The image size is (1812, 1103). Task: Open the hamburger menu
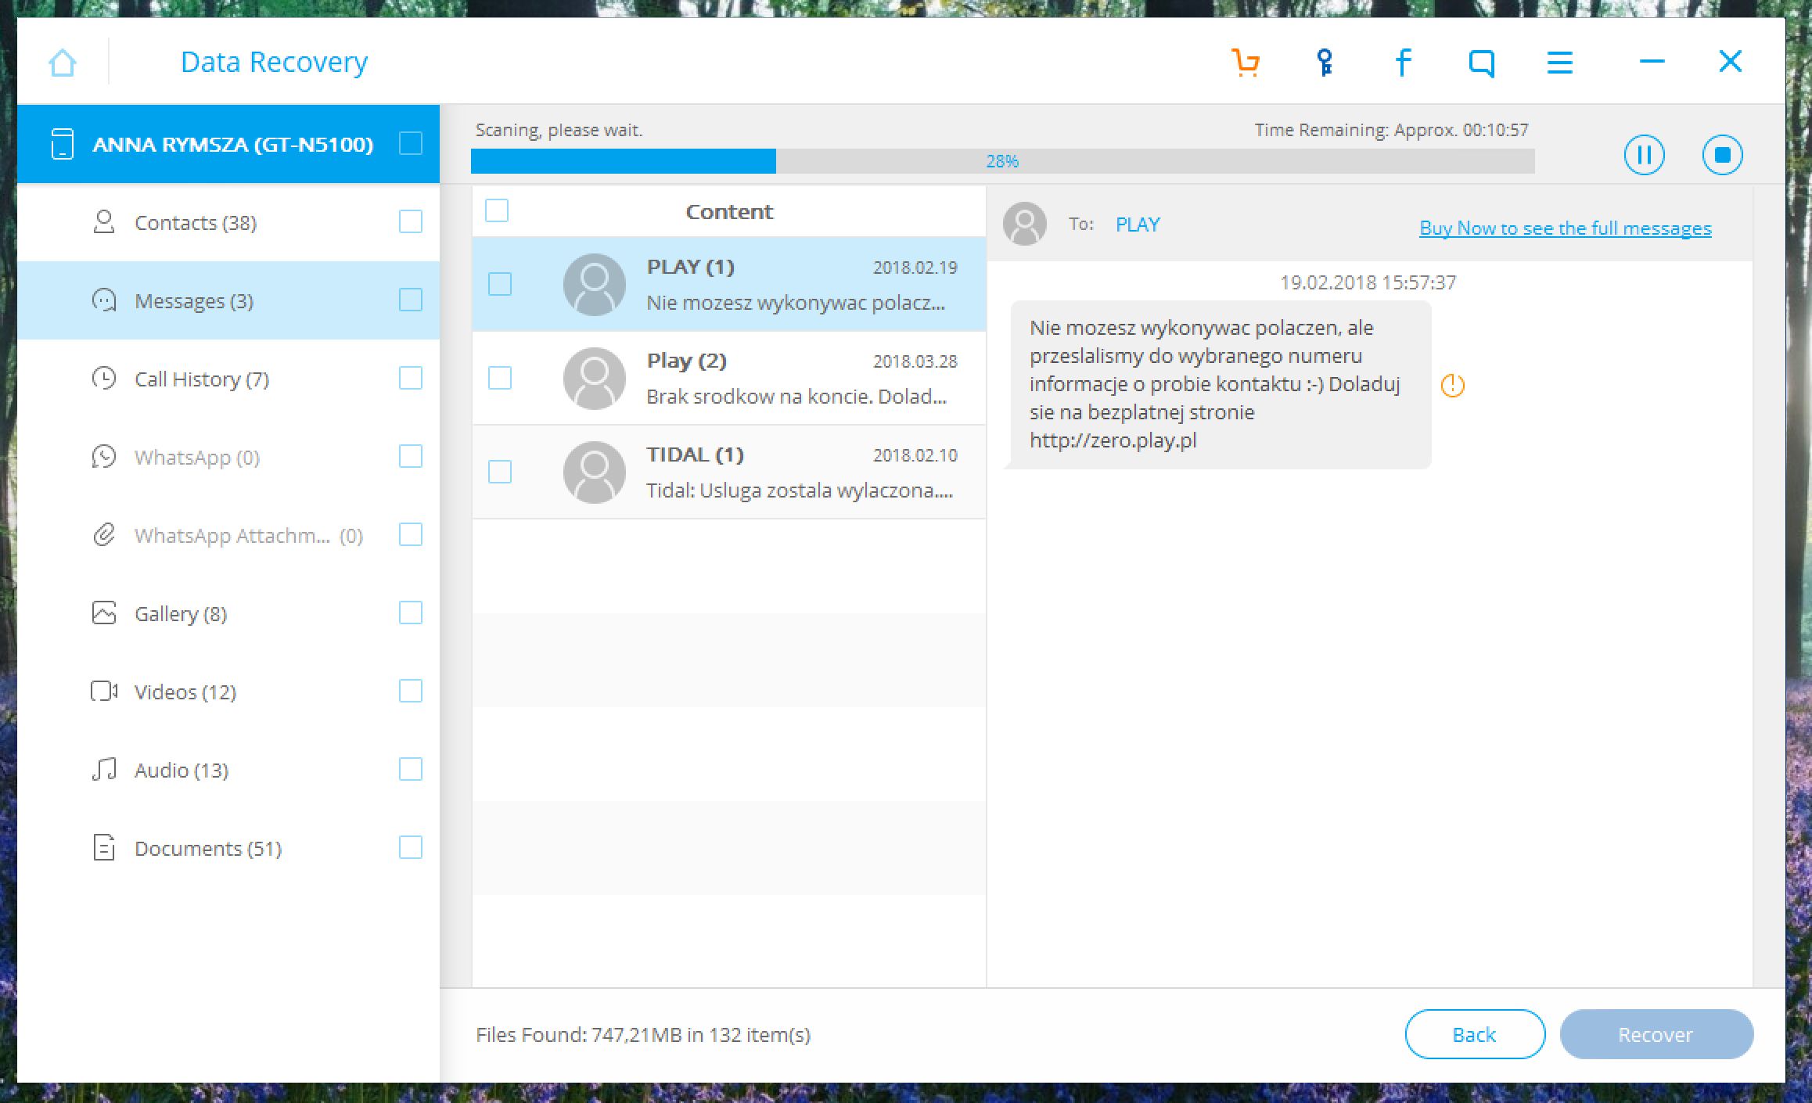coord(1560,63)
